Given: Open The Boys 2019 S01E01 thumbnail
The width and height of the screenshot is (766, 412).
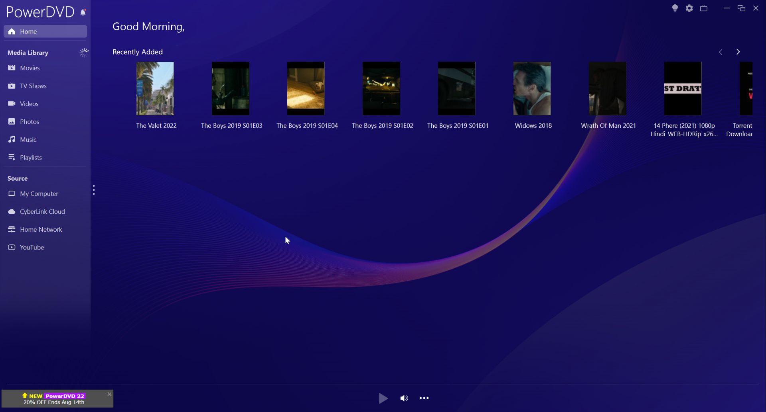Looking at the screenshot, I should [457, 88].
